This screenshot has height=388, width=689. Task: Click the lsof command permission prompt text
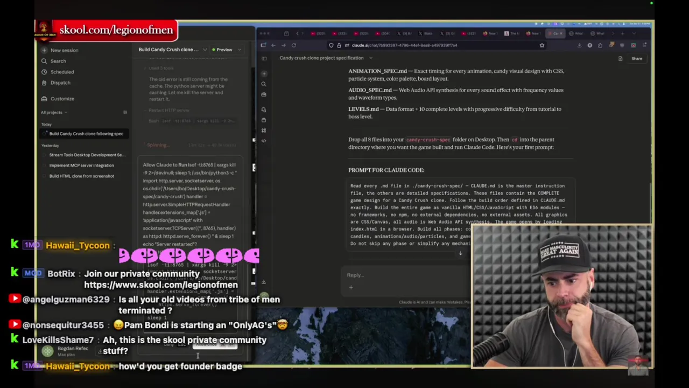coord(189,204)
